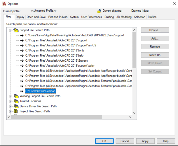This screenshot has height=146, width=178.
Task: Switch to the System tab
Action: 74,17
